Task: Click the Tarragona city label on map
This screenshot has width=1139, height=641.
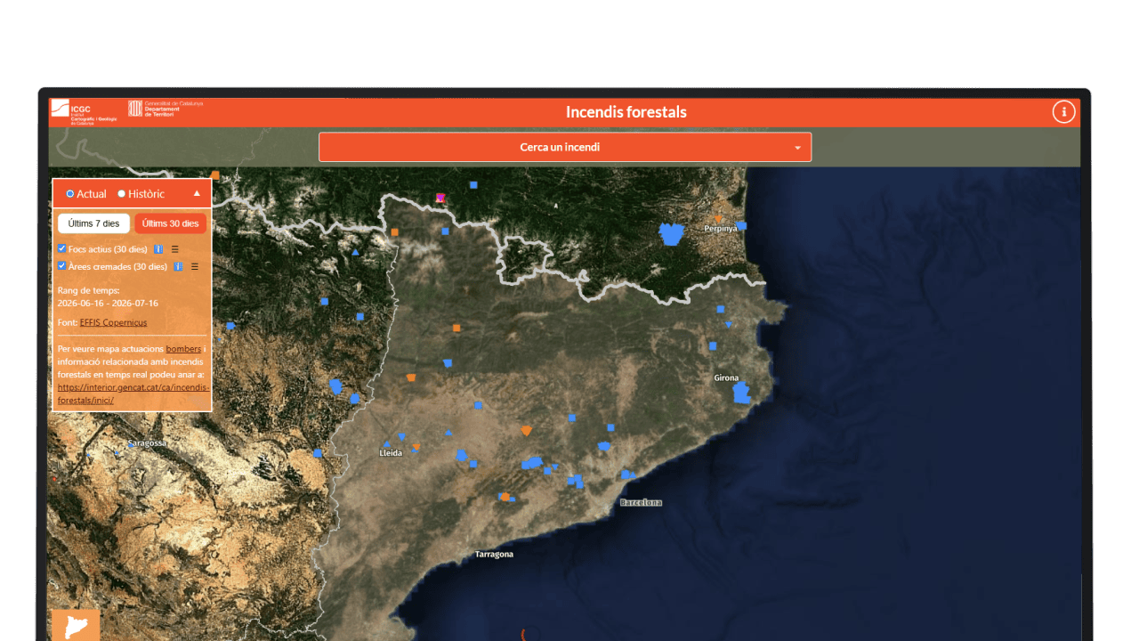Action: (x=494, y=554)
